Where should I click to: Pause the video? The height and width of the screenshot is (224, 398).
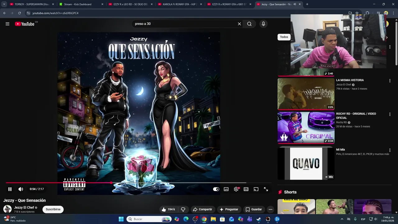point(10,189)
